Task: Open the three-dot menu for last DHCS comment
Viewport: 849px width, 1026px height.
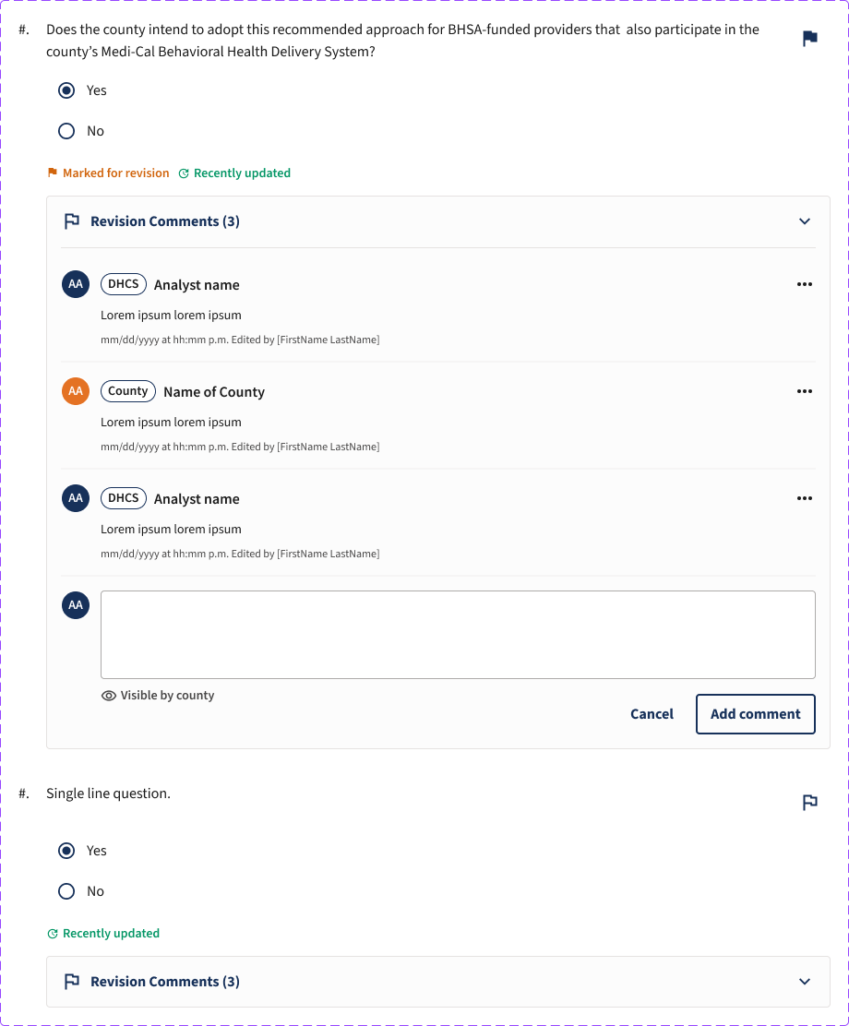Action: click(x=805, y=498)
